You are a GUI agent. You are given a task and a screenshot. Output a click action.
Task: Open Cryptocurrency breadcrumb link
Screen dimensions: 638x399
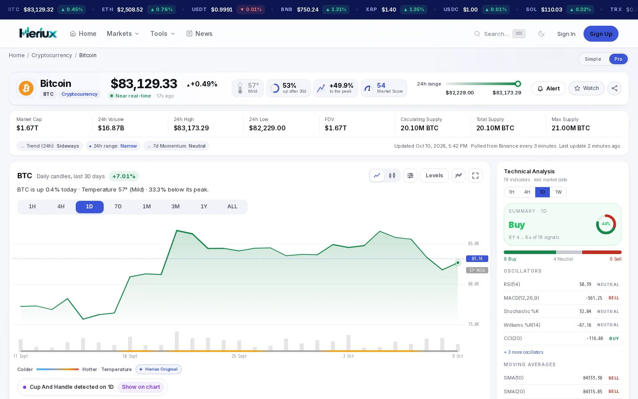pos(52,55)
